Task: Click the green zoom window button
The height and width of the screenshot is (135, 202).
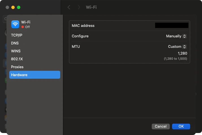Action: (19, 7)
